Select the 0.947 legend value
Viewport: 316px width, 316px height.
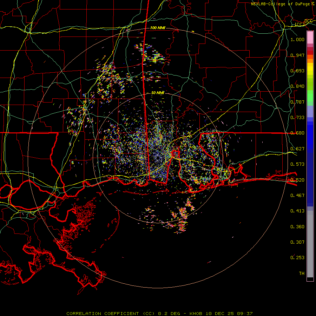[x=297, y=55]
